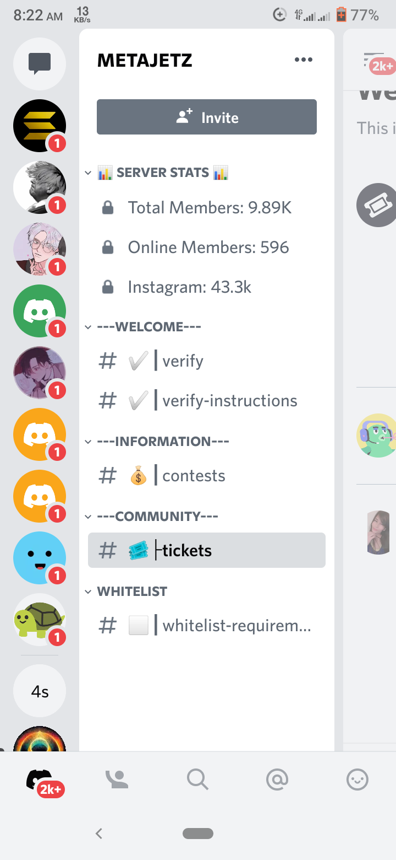
Task: Collapse the SERVER STATS category
Action: (156, 173)
